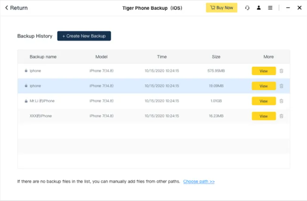View the 575.95MB iphone backup
Screen dimensions: 307x201
tap(263, 71)
